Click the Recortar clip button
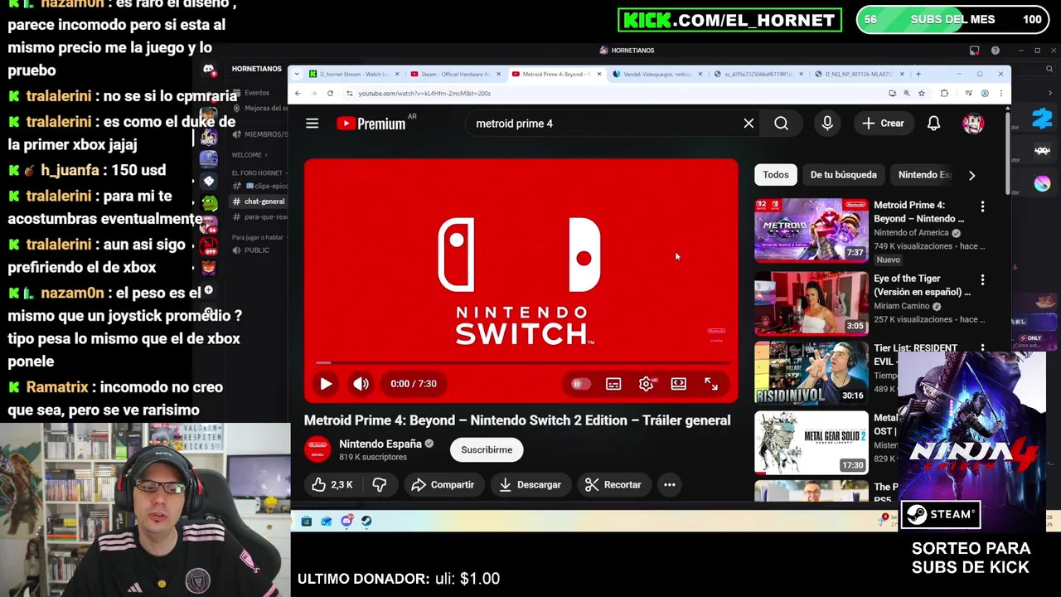 click(613, 485)
